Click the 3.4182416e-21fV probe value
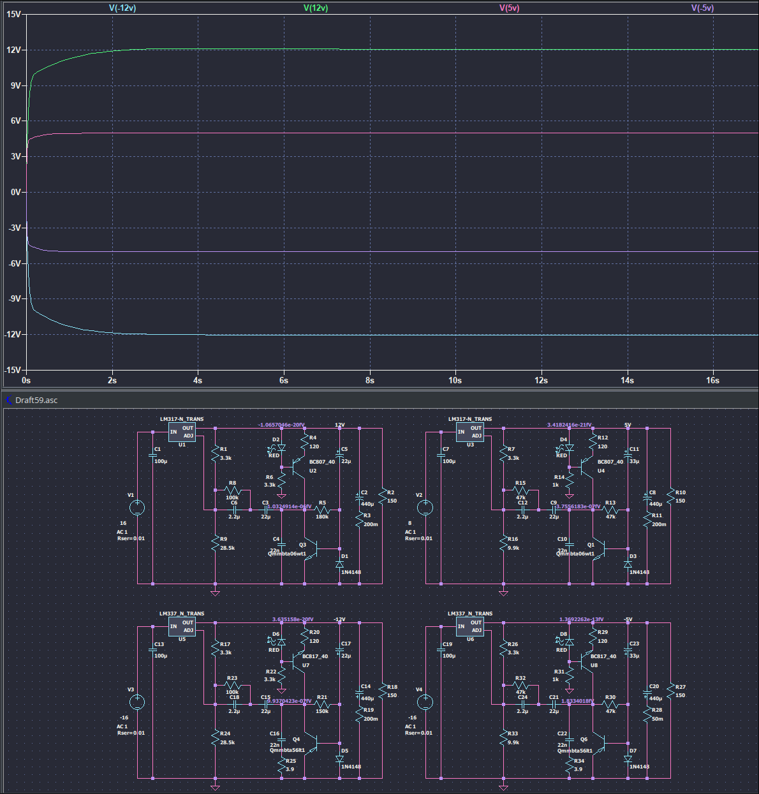The image size is (759, 794). click(x=570, y=425)
